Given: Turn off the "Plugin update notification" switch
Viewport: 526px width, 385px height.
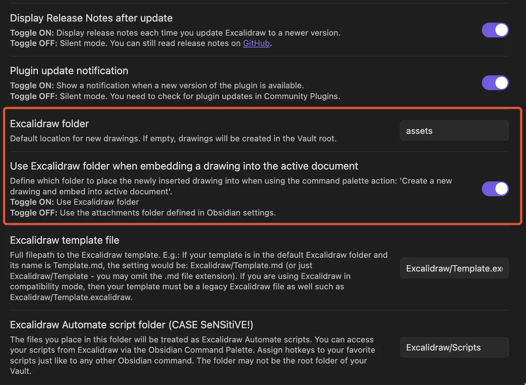Looking at the screenshot, I should click(x=495, y=83).
